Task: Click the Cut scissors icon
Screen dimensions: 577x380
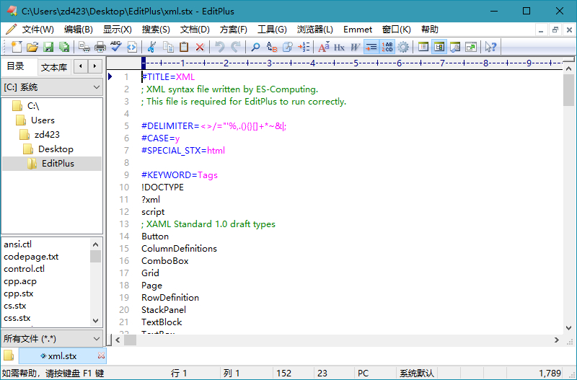Action: tap(151, 47)
